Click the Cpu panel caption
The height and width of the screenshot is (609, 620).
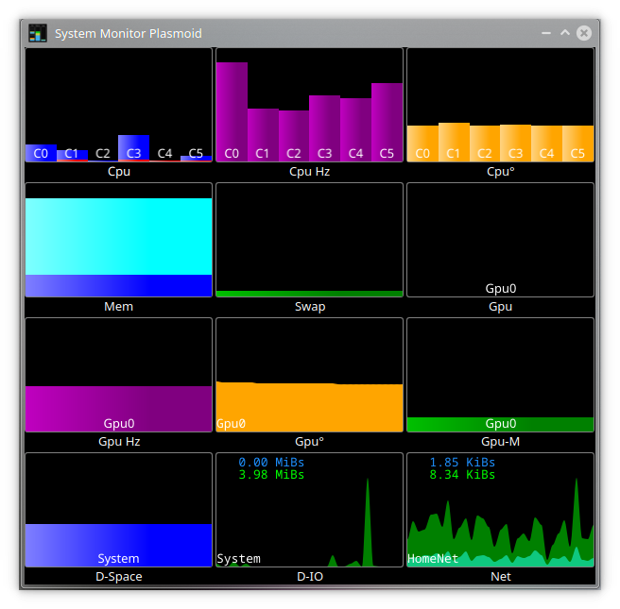point(119,172)
